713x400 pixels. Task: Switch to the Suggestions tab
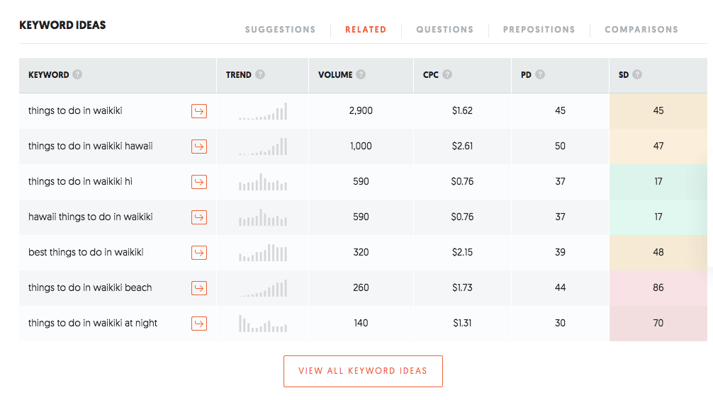[280, 30]
